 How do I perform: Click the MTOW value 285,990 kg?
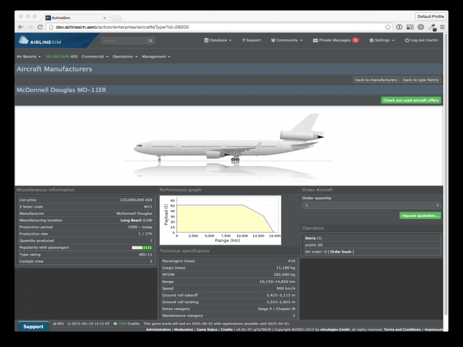click(x=284, y=275)
